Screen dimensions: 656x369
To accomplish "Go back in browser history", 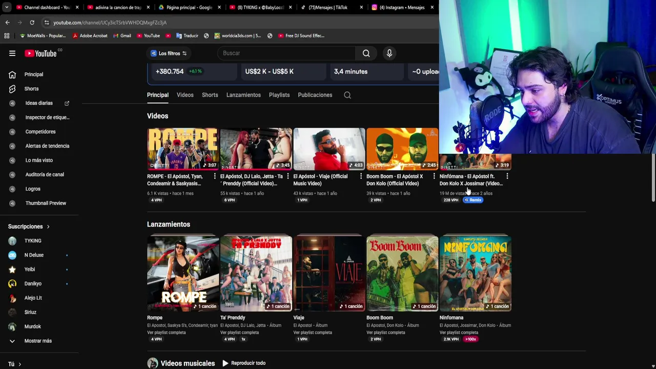I will (7, 23).
